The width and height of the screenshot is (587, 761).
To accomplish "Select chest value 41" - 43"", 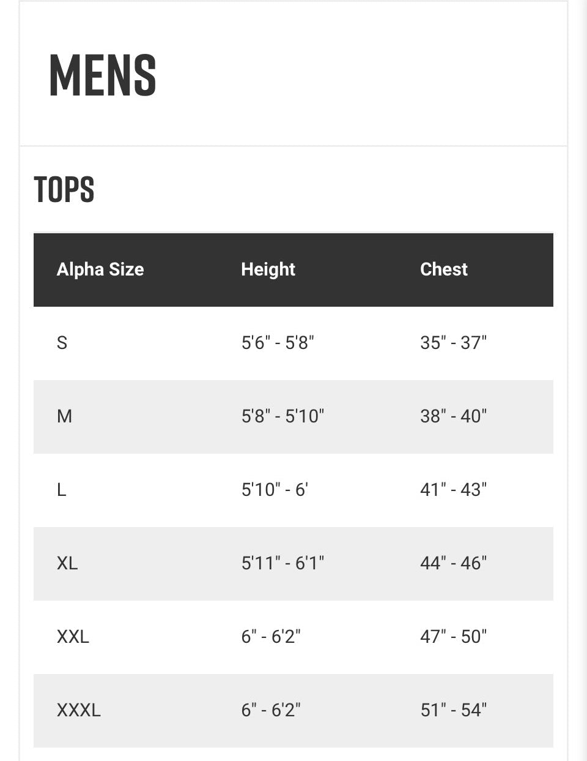I will [454, 490].
